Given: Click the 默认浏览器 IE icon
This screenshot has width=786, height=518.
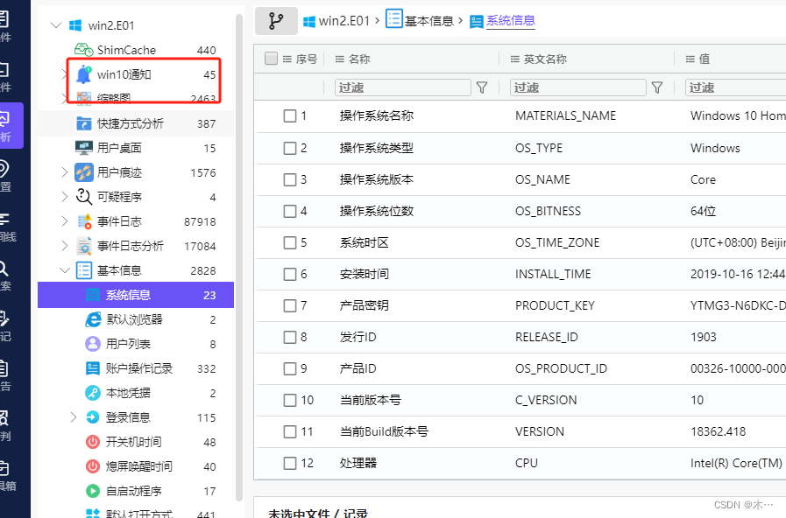Looking at the screenshot, I should 93,319.
